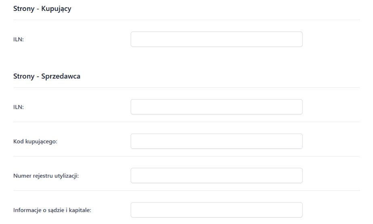373x224 pixels.
Task: Place cursor in the seller ILN text box
Action: 216,107
